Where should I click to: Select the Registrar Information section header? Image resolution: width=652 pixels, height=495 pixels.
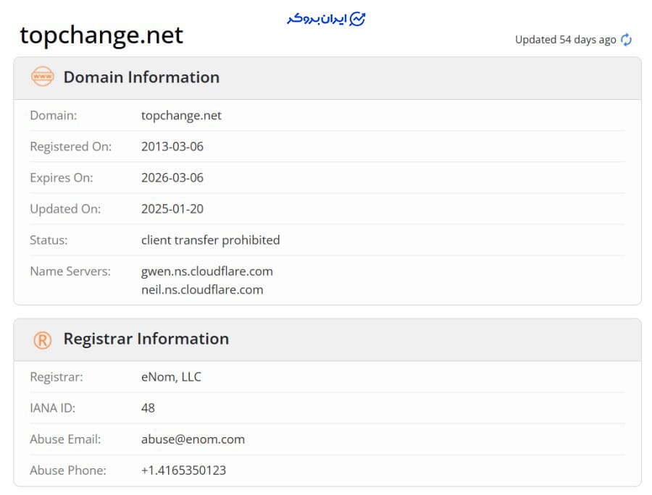pos(146,339)
